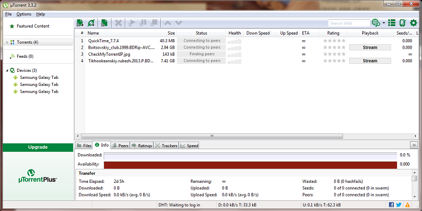This screenshot has height=211, width=422.
Task: Click the Search Web input field
Action: click(x=349, y=23)
